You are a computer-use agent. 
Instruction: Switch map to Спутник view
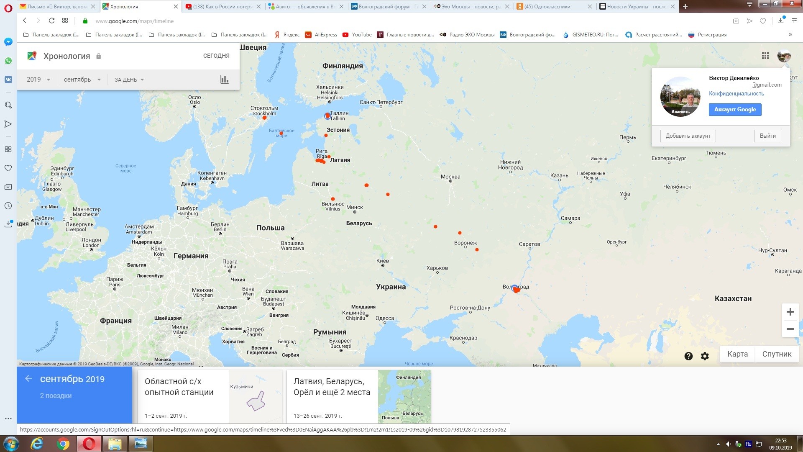tap(777, 354)
